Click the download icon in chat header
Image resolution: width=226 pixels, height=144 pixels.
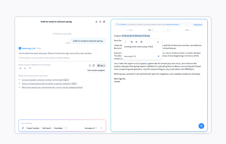pos(96,22)
